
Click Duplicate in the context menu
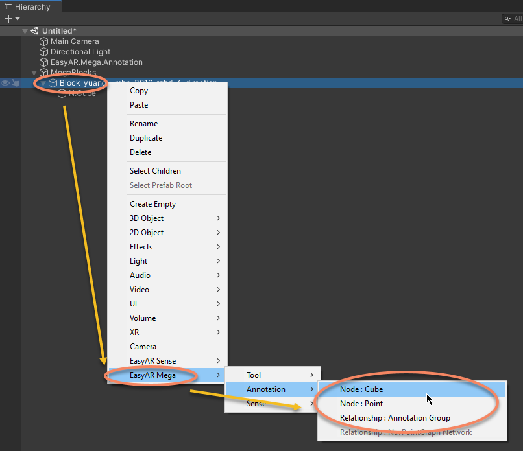click(146, 137)
